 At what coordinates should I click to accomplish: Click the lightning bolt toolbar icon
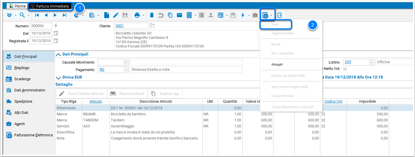243,15
